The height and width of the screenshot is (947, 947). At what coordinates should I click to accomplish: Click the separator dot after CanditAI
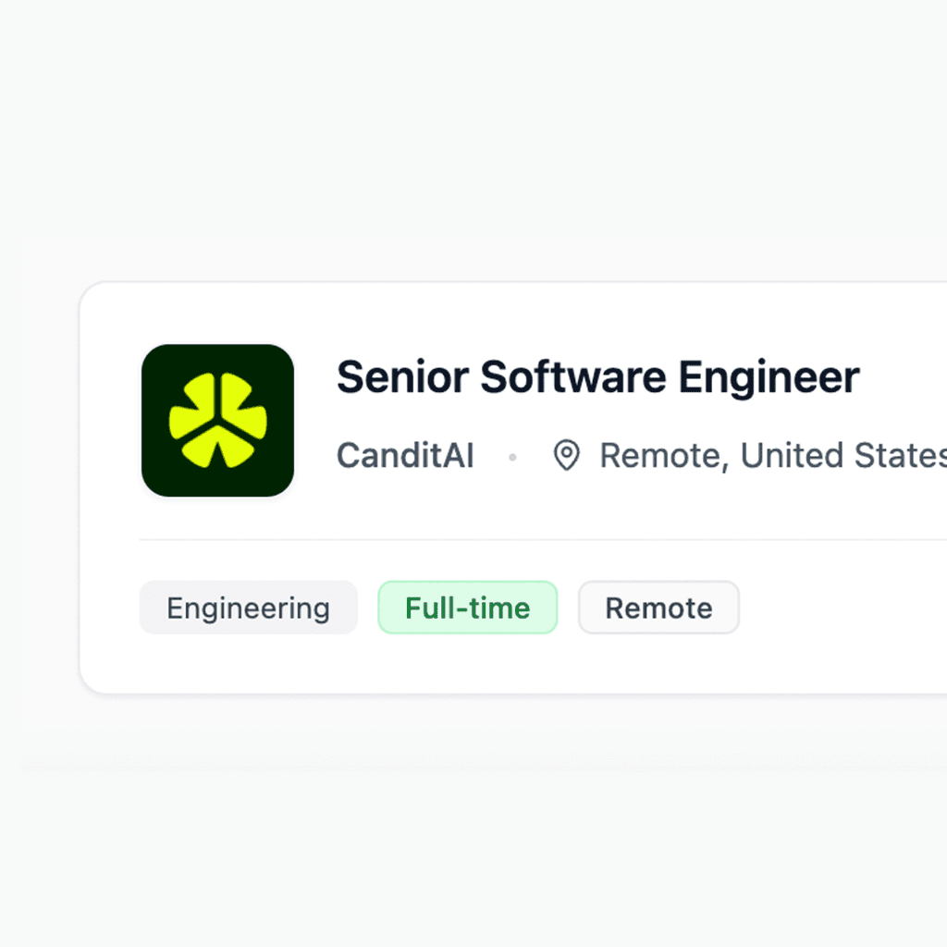512,457
